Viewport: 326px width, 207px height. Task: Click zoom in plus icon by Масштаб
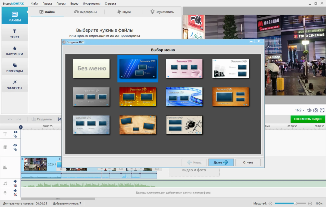[x=310, y=203]
